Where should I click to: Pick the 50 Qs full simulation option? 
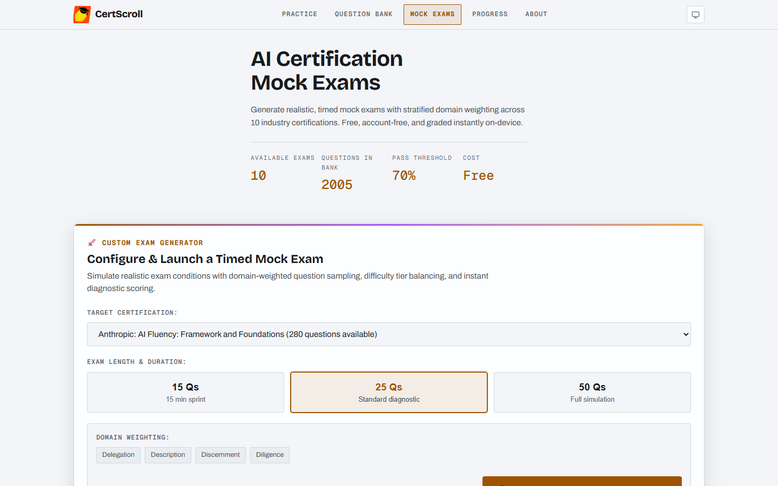[592, 393]
